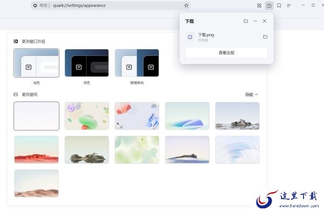This screenshot has width=324, height=210.
Task: Open the bookmarks icon in toolbar
Action: pos(279,5)
